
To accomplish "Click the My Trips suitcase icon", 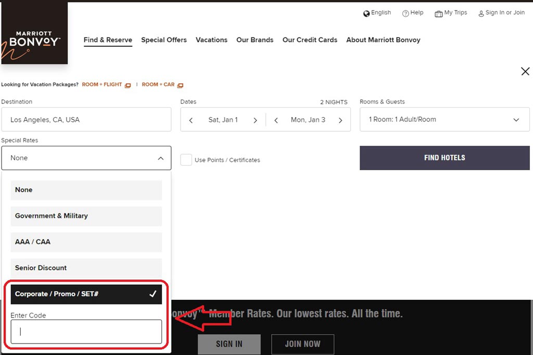I will (438, 14).
